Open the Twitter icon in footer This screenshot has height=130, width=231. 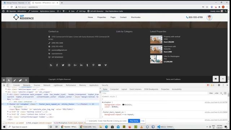pyautogui.click(x=63, y=65)
